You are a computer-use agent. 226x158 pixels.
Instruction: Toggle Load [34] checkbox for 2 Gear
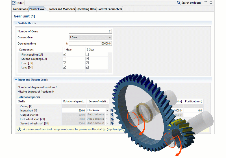(x=87, y=67)
